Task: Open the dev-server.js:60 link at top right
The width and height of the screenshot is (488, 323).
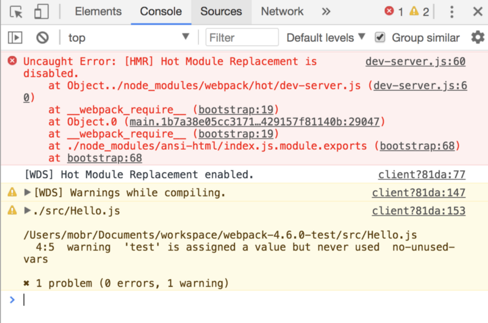Action: pos(415,62)
